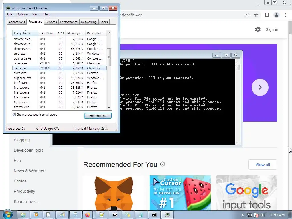Screen dimensions: 292x219
Task: Click the Chrome profile avatar icon
Action: (x=277, y=15)
